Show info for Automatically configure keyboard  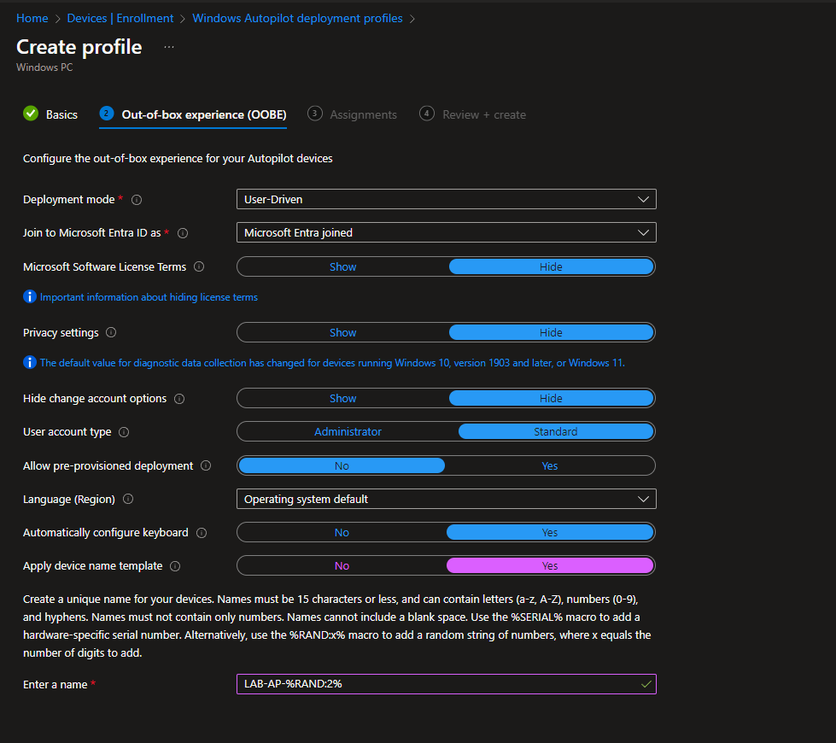202,533
